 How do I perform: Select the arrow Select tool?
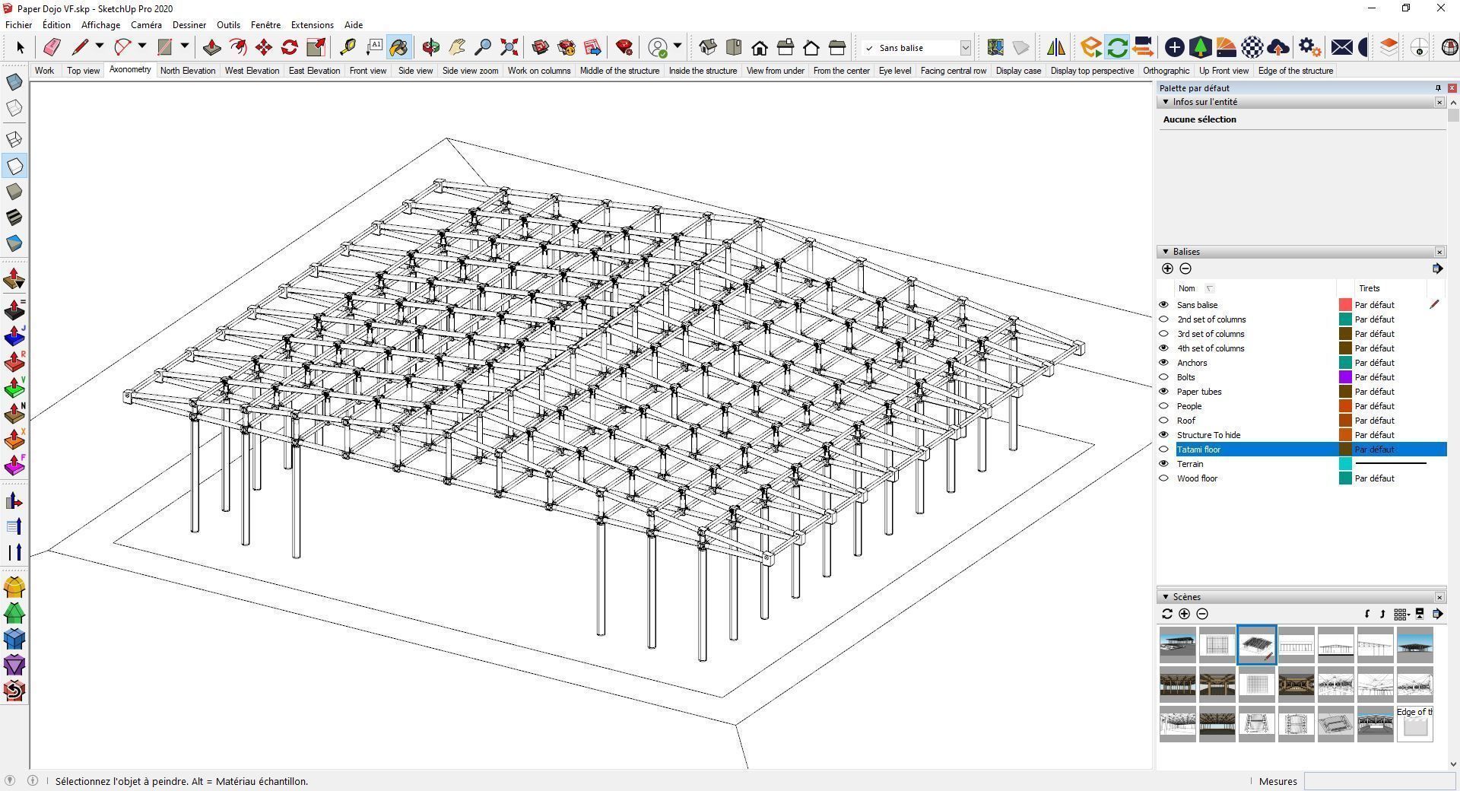(21, 47)
